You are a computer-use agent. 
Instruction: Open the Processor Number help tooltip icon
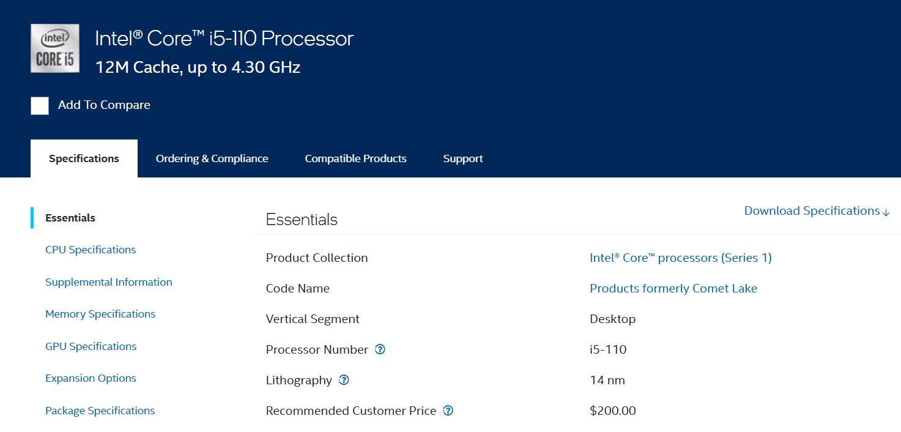380,349
